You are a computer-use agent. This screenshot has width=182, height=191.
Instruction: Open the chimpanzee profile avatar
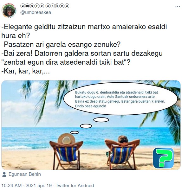tap(9, 11)
